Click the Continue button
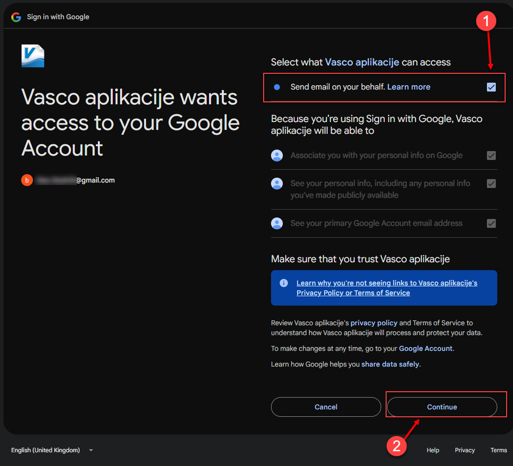This screenshot has width=513, height=466. tap(442, 407)
